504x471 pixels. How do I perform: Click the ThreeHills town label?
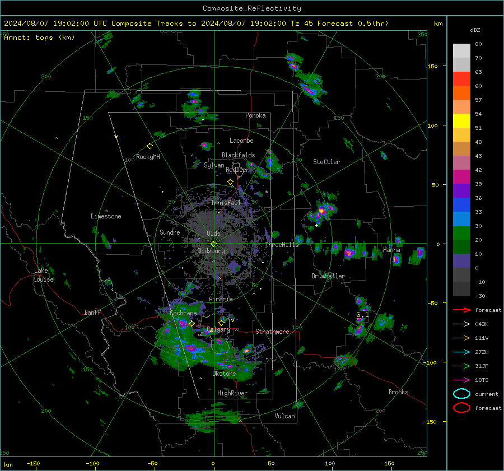(282, 245)
